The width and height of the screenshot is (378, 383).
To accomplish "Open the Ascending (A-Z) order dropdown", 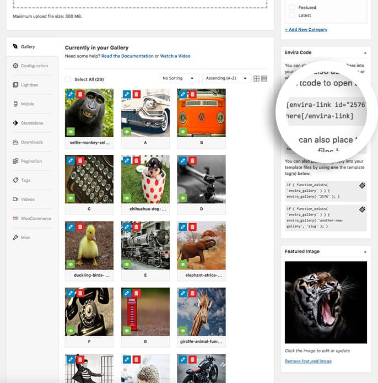I will pos(226,78).
